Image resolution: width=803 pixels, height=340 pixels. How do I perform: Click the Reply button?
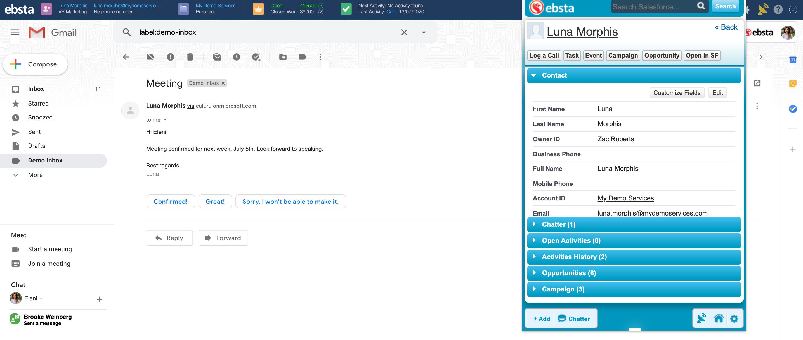(170, 238)
